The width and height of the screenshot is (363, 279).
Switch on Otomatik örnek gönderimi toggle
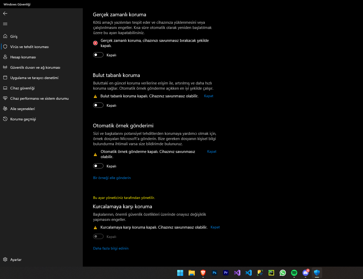(98, 166)
